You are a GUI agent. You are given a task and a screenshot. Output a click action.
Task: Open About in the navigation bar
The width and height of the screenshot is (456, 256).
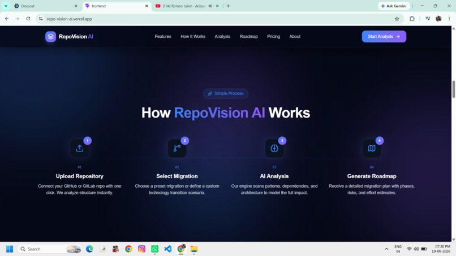pos(295,37)
